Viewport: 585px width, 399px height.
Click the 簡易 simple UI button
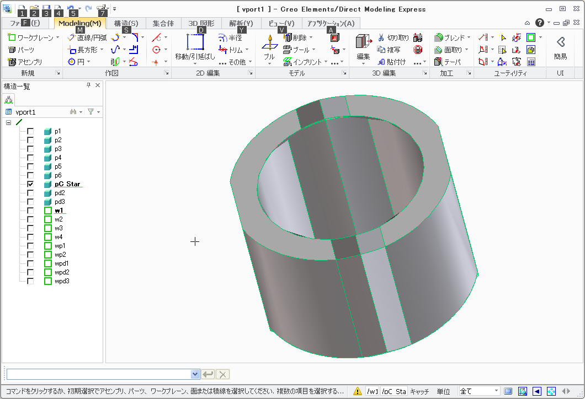coord(560,47)
